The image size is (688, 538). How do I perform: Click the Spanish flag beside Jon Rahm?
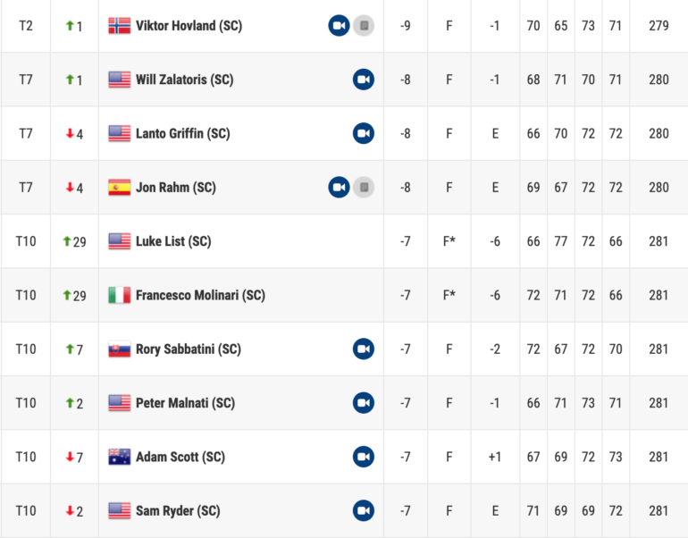(x=119, y=188)
